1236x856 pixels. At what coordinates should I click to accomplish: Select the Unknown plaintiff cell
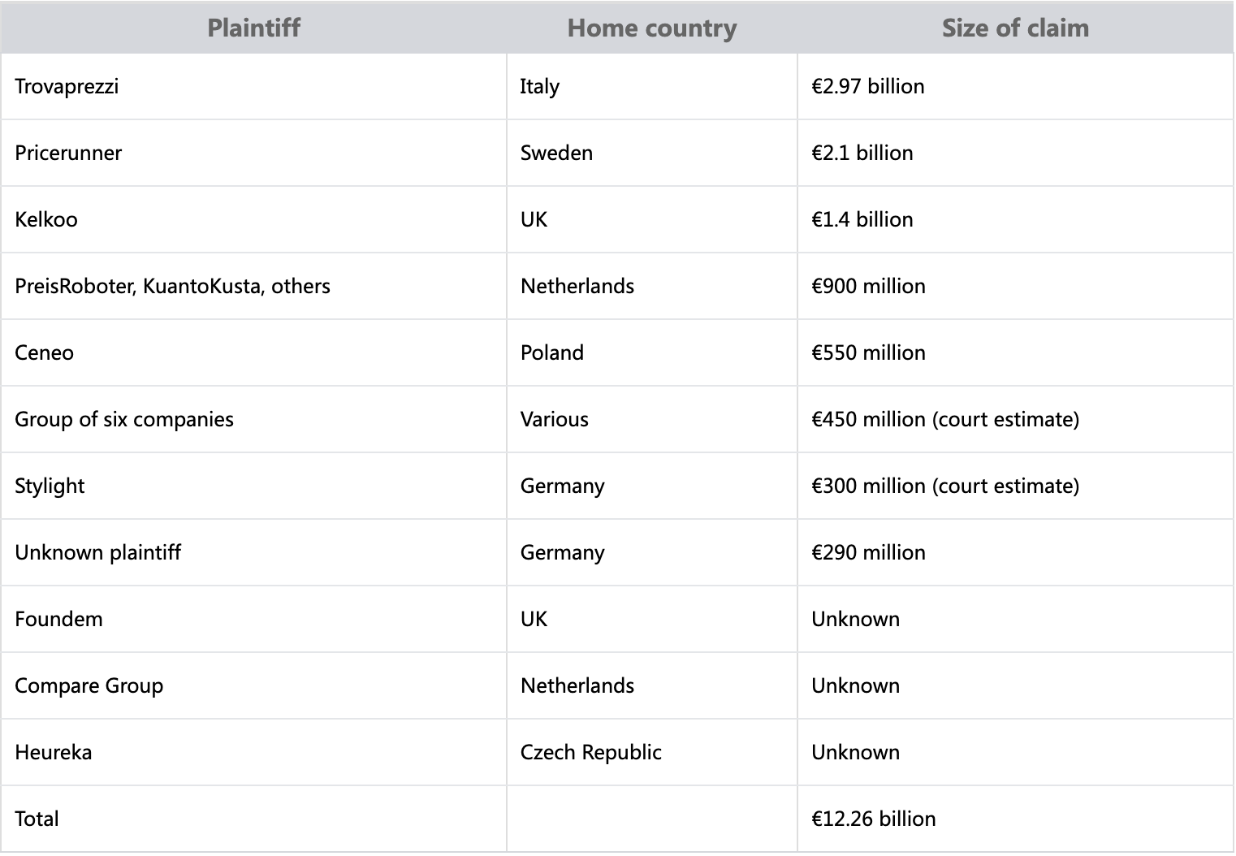tap(253, 553)
